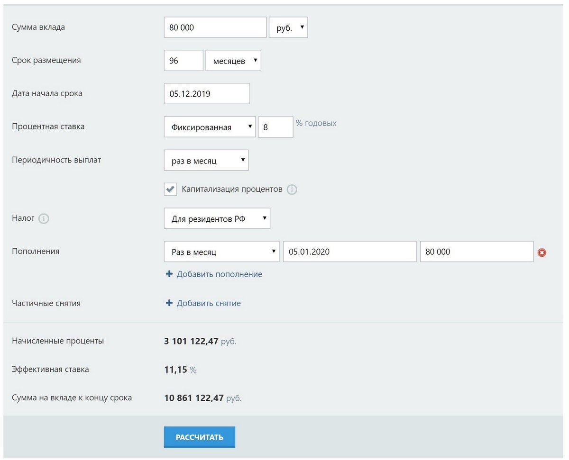569x460 pixels.
Task: Click the plus icon for Добавить снятие
Action: coord(169,303)
